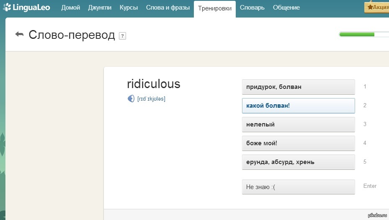Image resolution: width=389 pixels, height=220 pixels.
Task: Open the Курсы menu item
Action: coord(129,8)
